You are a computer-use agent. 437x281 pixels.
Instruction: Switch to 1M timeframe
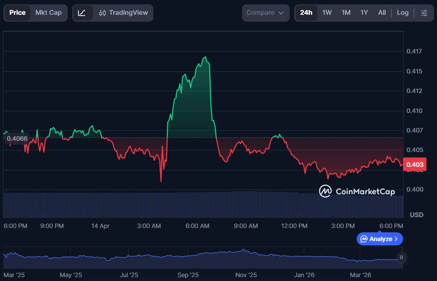click(x=346, y=13)
